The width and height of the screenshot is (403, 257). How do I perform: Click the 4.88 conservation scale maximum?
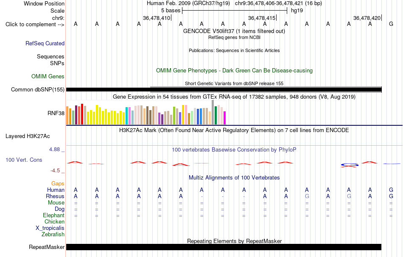(x=54, y=149)
